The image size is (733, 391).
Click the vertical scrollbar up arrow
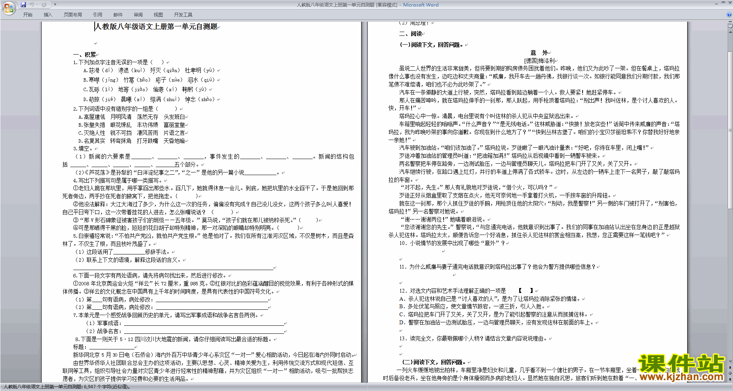(x=730, y=31)
